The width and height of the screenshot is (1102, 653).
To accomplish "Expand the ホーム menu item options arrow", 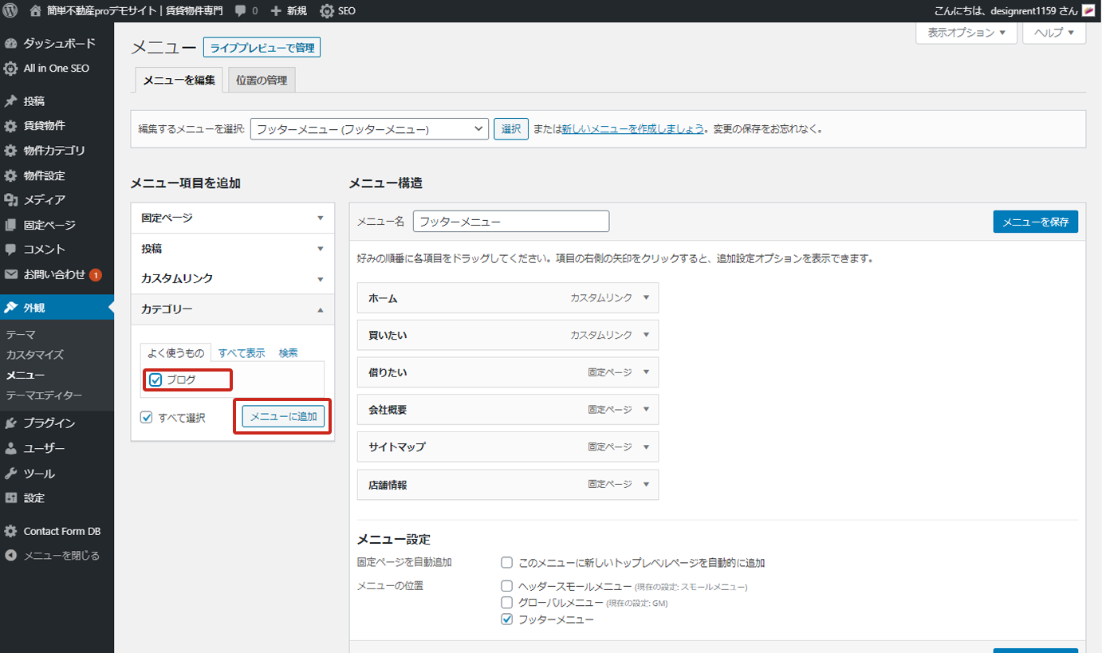I will [646, 298].
